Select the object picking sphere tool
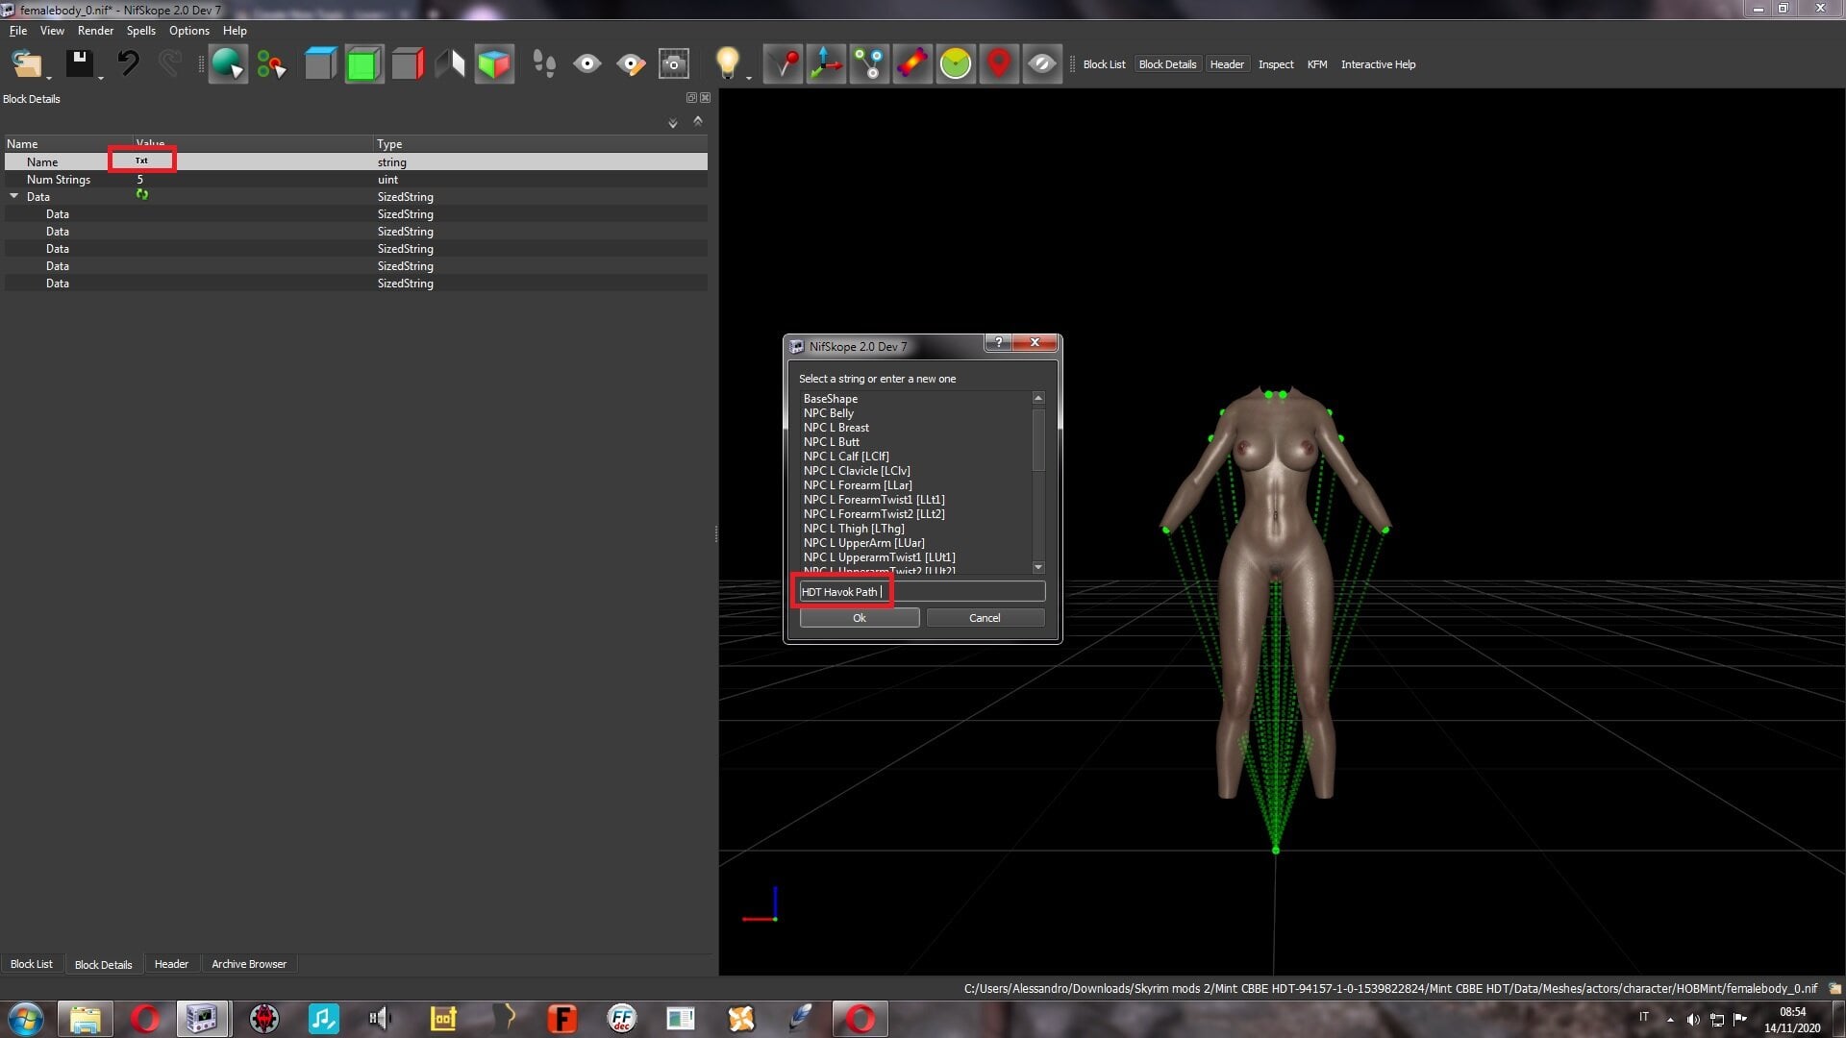Image resolution: width=1846 pixels, height=1038 pixels. [228, 64]
